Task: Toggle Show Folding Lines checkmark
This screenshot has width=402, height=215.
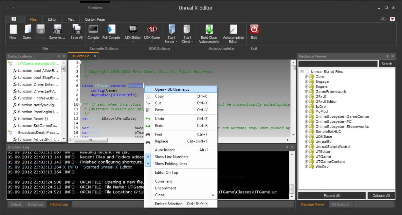Action: [148, 164]
